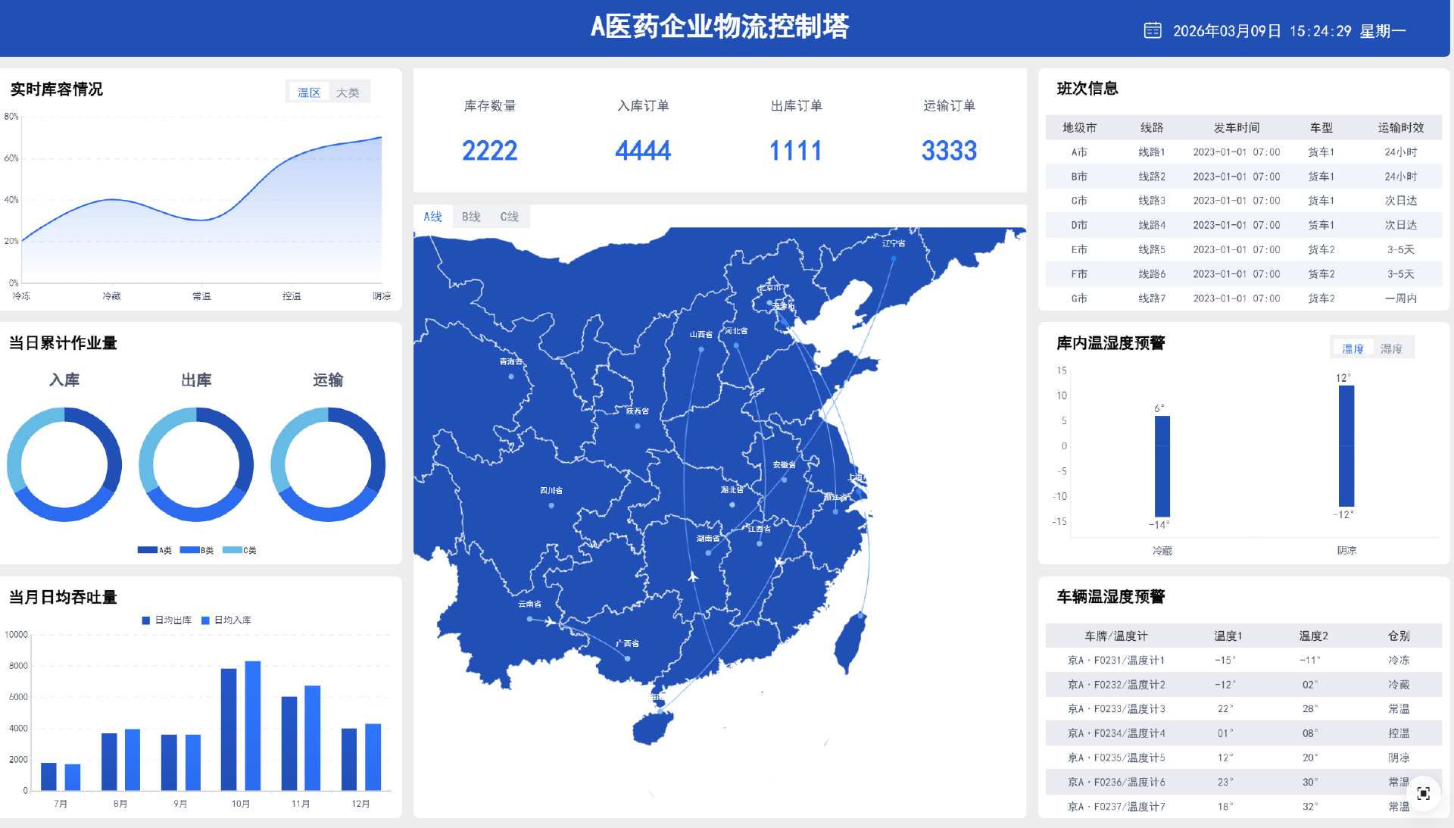Select the 温度 alert toggle
Viewport: 1454px width, 828px height.
(1353, 348)
